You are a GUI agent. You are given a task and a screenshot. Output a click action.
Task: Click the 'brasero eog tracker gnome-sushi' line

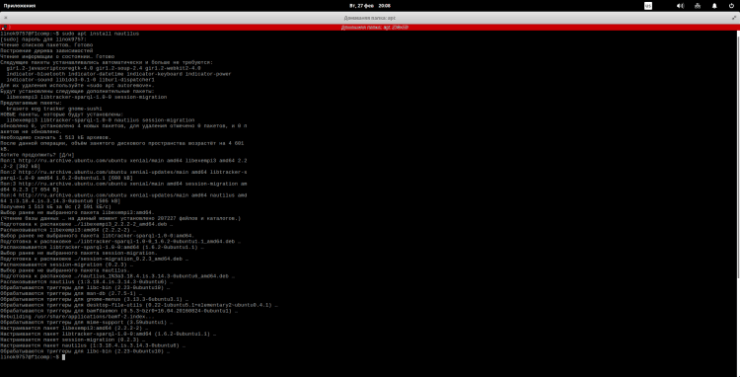54,109
